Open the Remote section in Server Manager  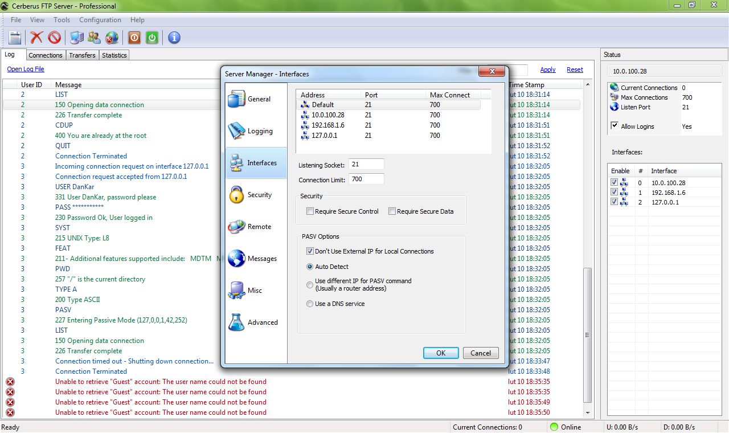point(256,227)
